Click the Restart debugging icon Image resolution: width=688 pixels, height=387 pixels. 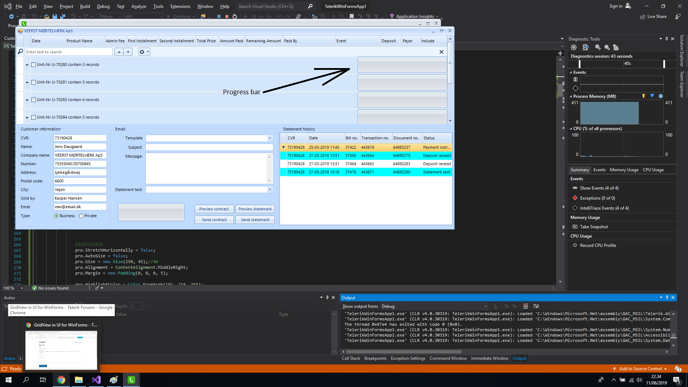point(235,16)
